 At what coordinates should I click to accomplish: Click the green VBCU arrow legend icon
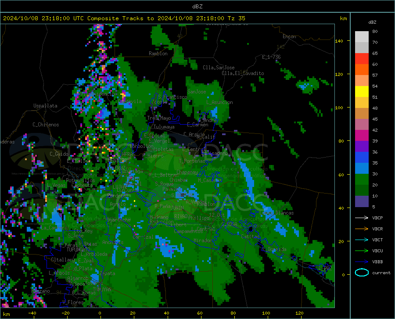pos(362,251)
